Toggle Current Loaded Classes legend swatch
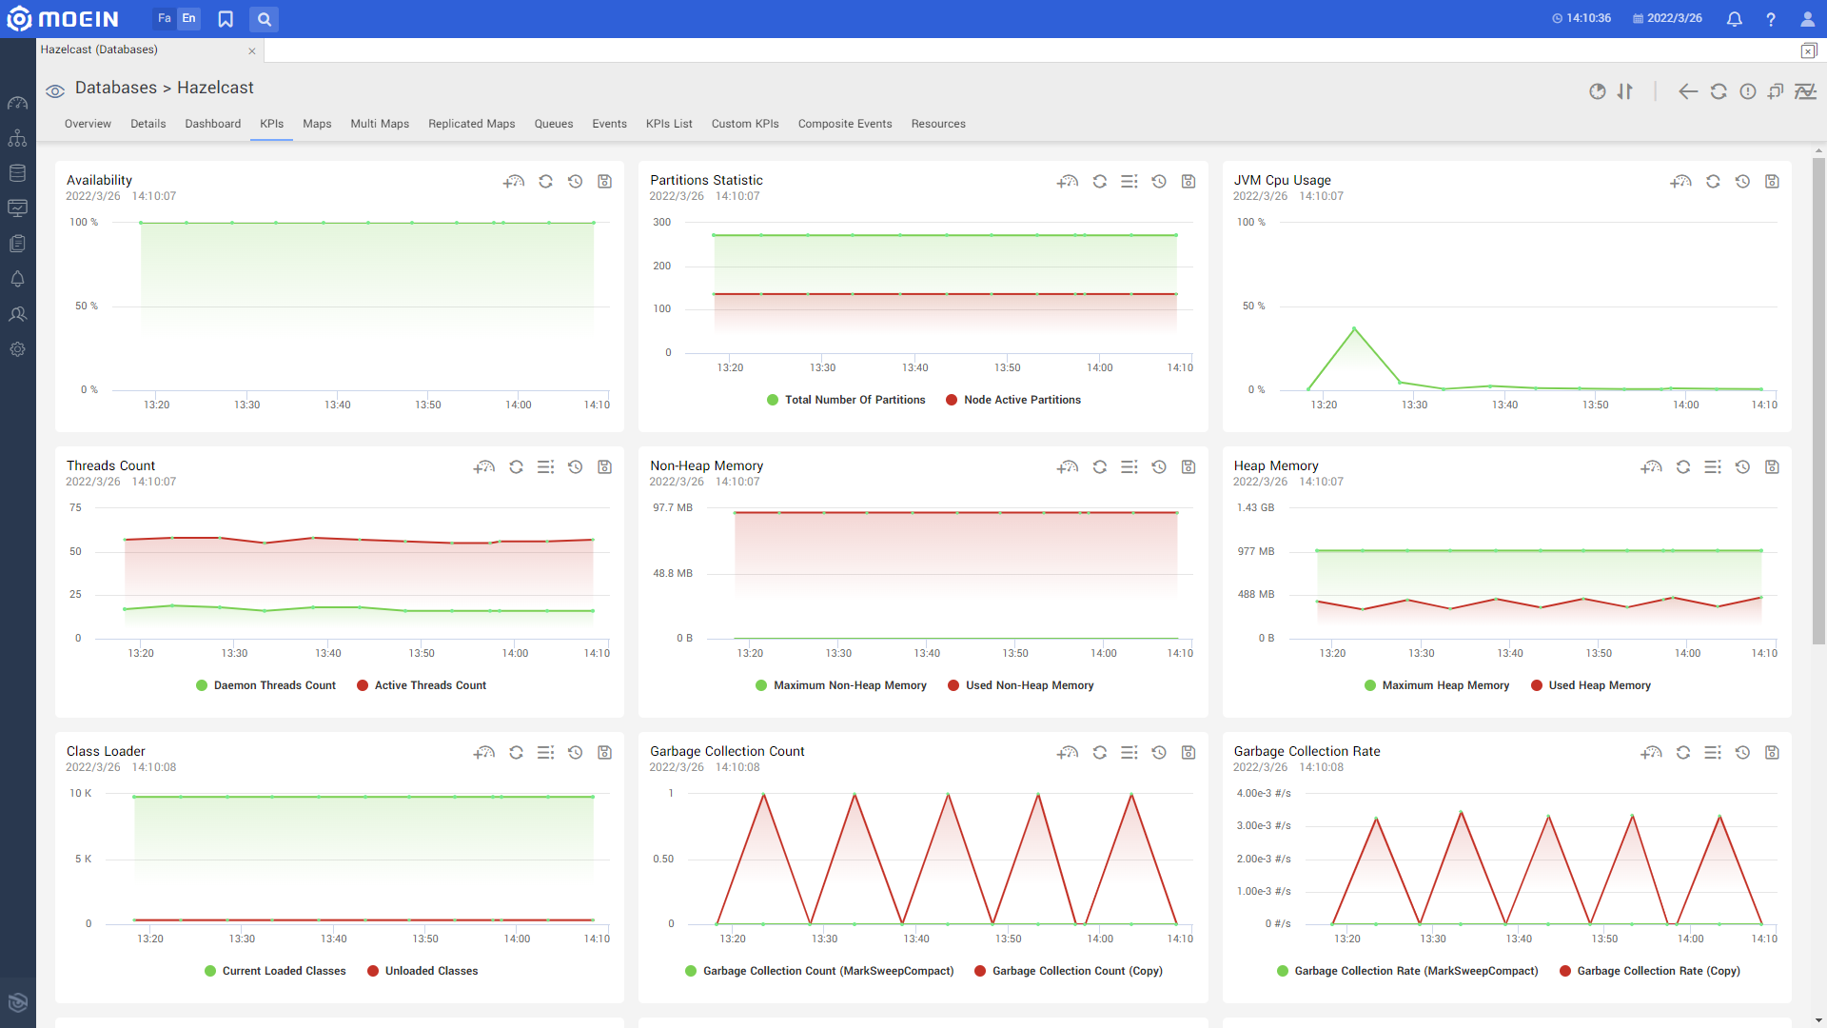1827x1028 pixels. [209, 971]
